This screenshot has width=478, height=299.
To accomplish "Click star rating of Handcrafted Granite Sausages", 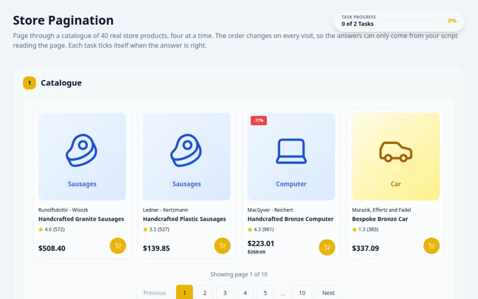I will click(51, 229).
